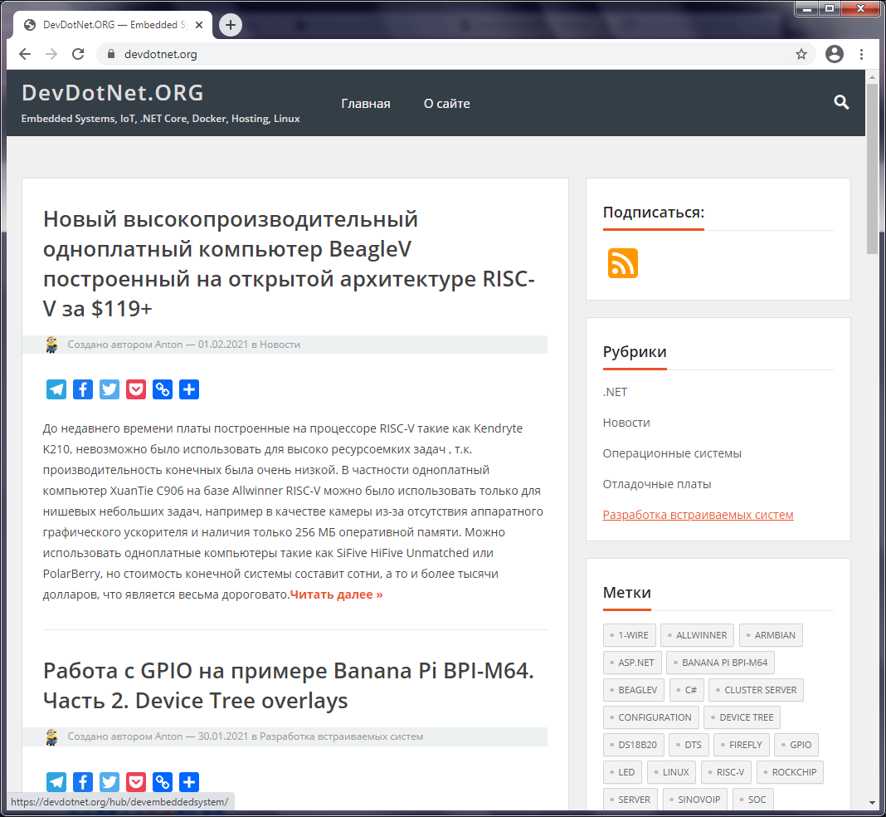The height and width of the screenshot is (817, 886).
Task: Click the browser forward arrow
Action: point(51,54)
